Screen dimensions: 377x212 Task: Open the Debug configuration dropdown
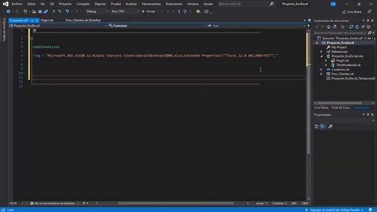tap(97, 11)
